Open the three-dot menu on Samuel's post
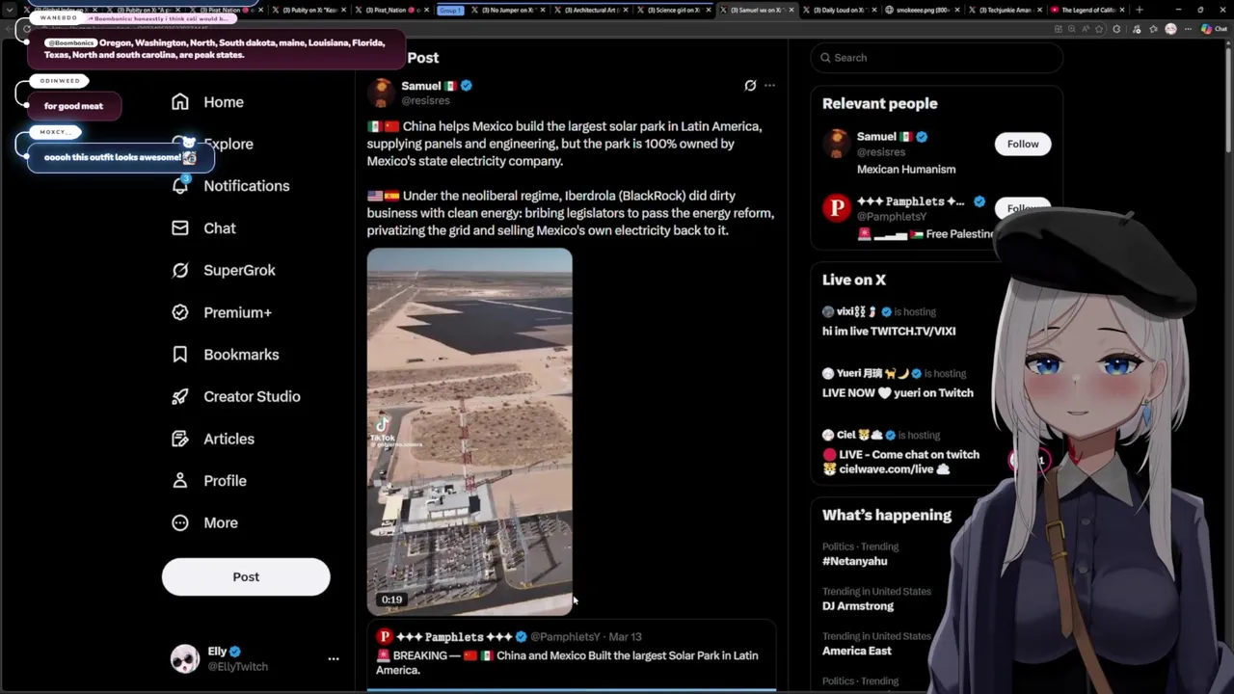 pos(769,86)
